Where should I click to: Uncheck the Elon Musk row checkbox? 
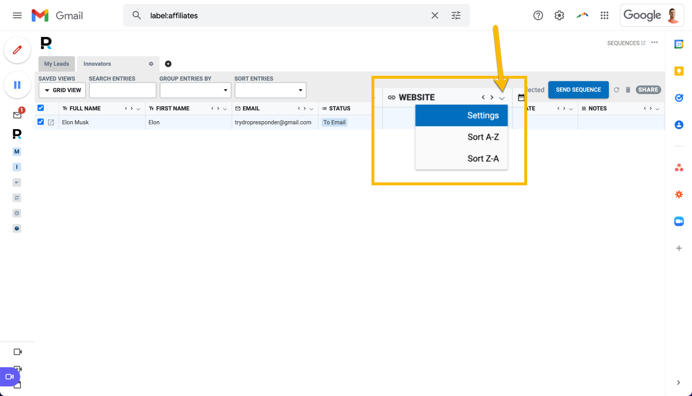point(41,122)
